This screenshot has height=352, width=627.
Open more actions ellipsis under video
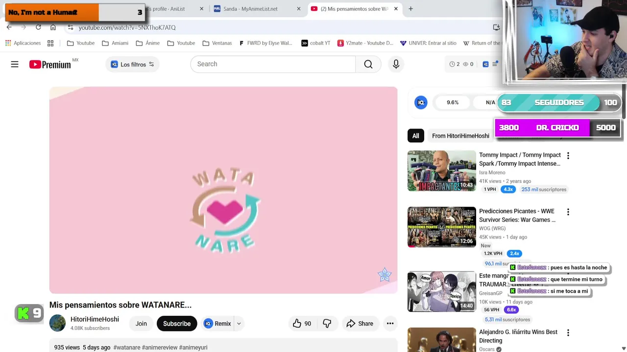pos(390,324)
